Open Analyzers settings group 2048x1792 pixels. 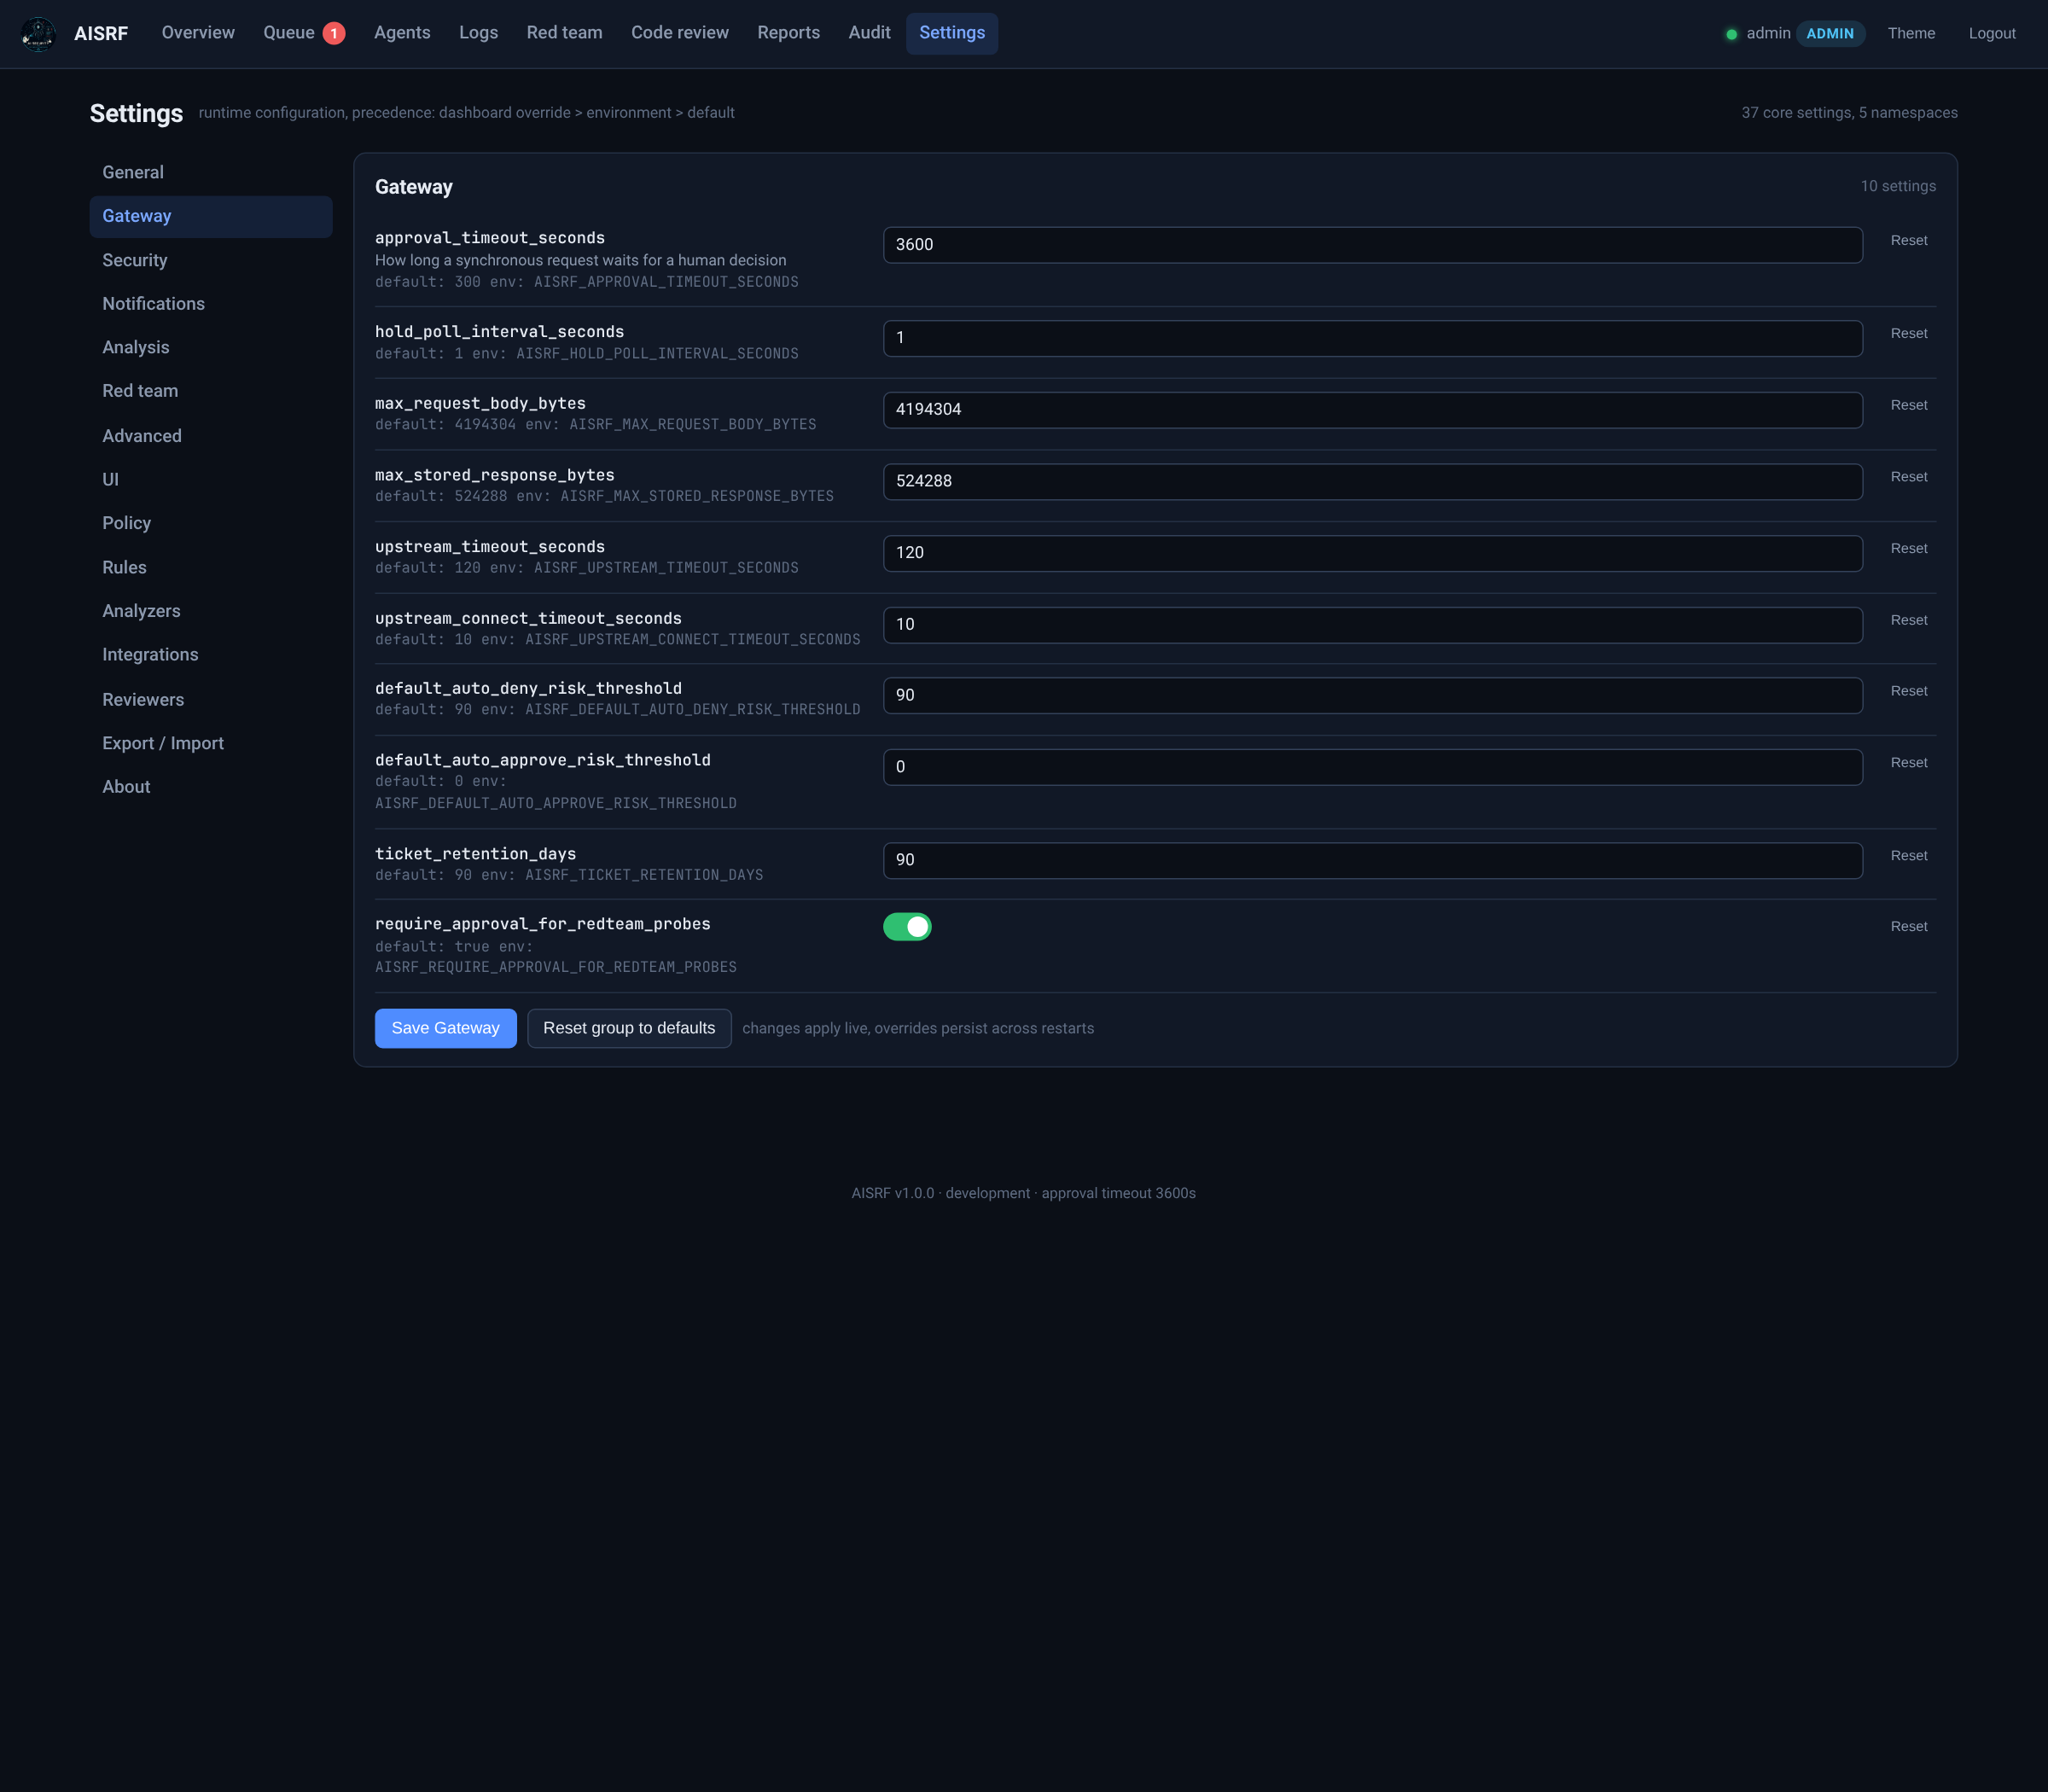point(210,611)
